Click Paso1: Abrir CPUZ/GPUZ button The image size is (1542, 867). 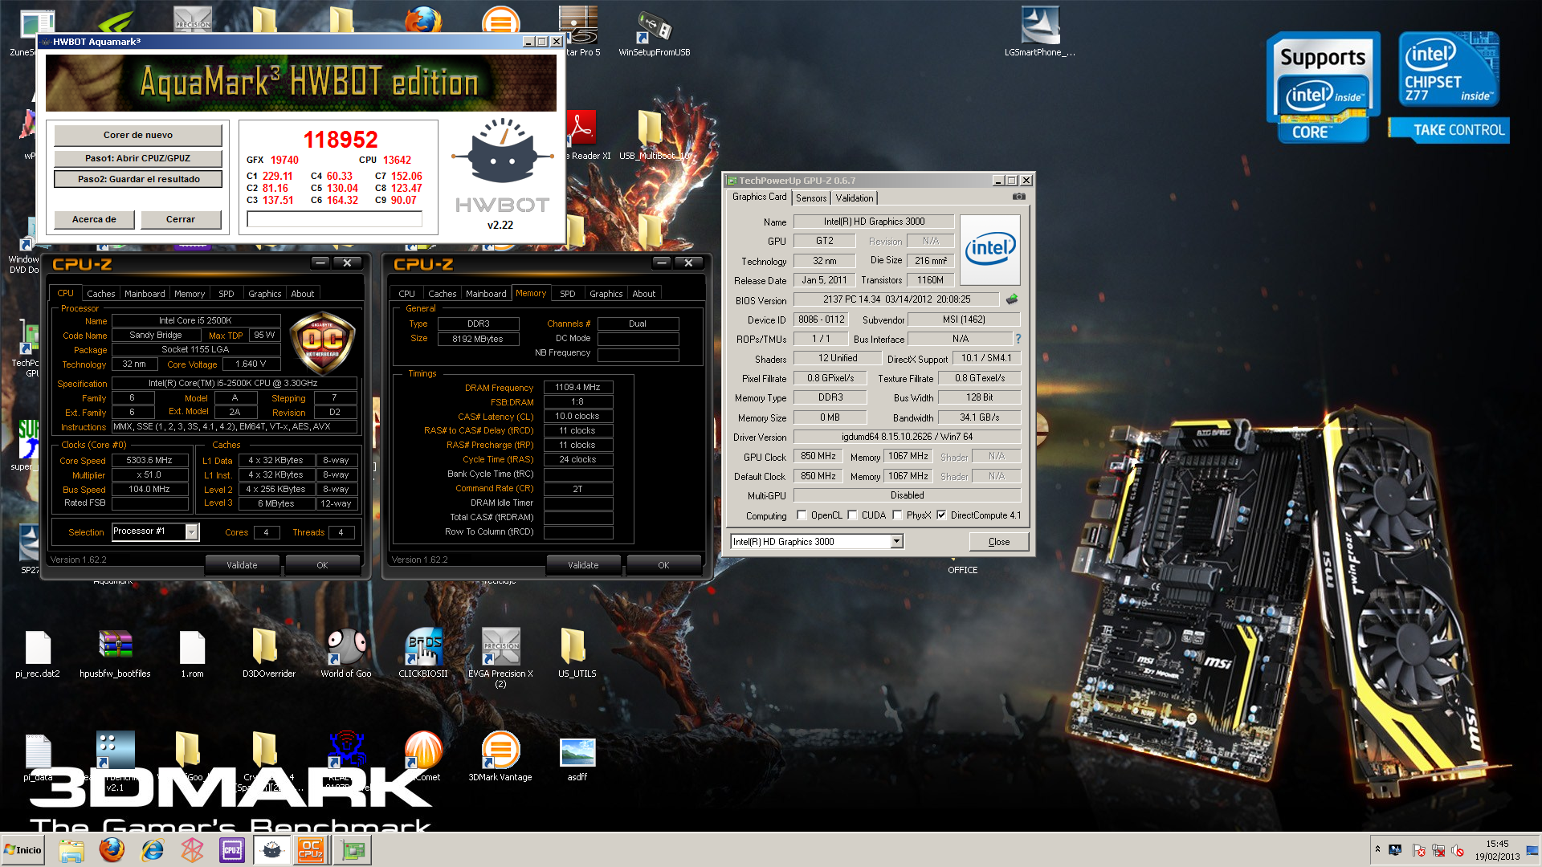point(138,158)
